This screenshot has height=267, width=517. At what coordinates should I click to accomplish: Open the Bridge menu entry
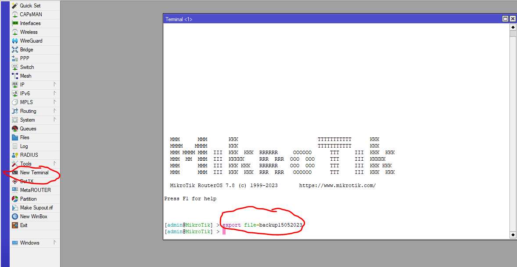point(35,50)
